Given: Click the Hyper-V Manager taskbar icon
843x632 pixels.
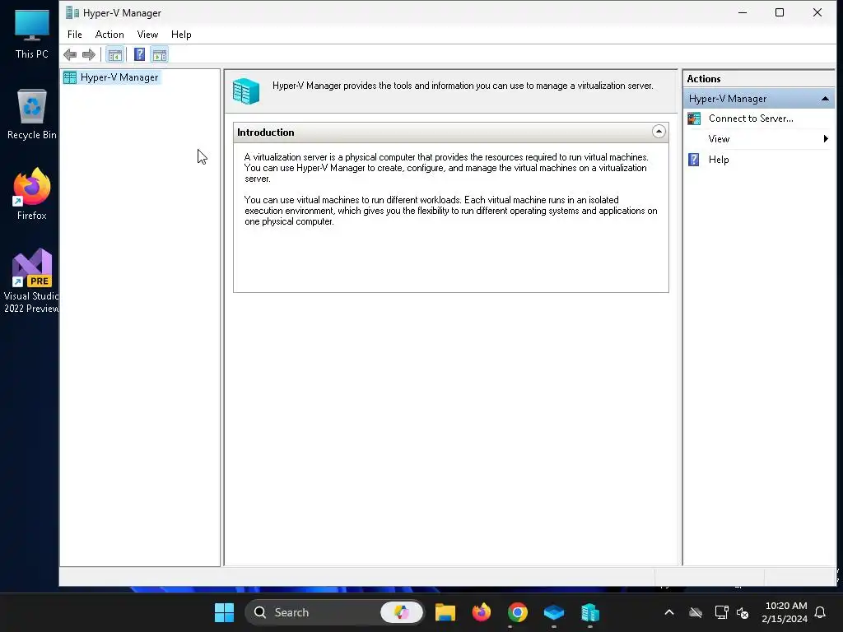Looking at the screenshot, I should point(589,612).
